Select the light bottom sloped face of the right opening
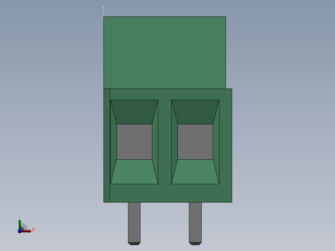Screen dimensions: 335x251 click(195, 172)
